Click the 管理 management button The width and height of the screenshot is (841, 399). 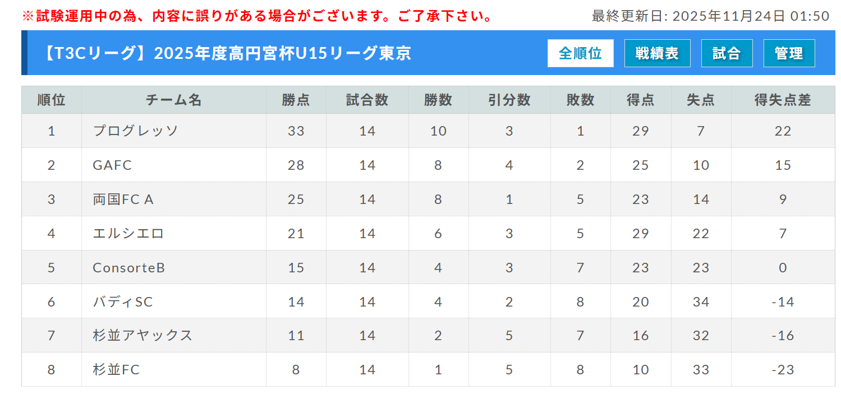789,53
